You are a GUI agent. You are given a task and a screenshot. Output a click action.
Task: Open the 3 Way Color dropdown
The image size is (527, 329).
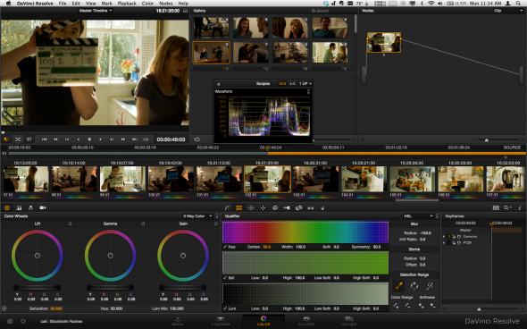(x=197, y=216)
